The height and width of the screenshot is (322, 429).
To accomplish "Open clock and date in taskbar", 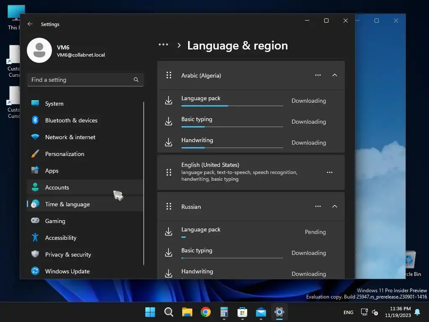I will (398, 312).
